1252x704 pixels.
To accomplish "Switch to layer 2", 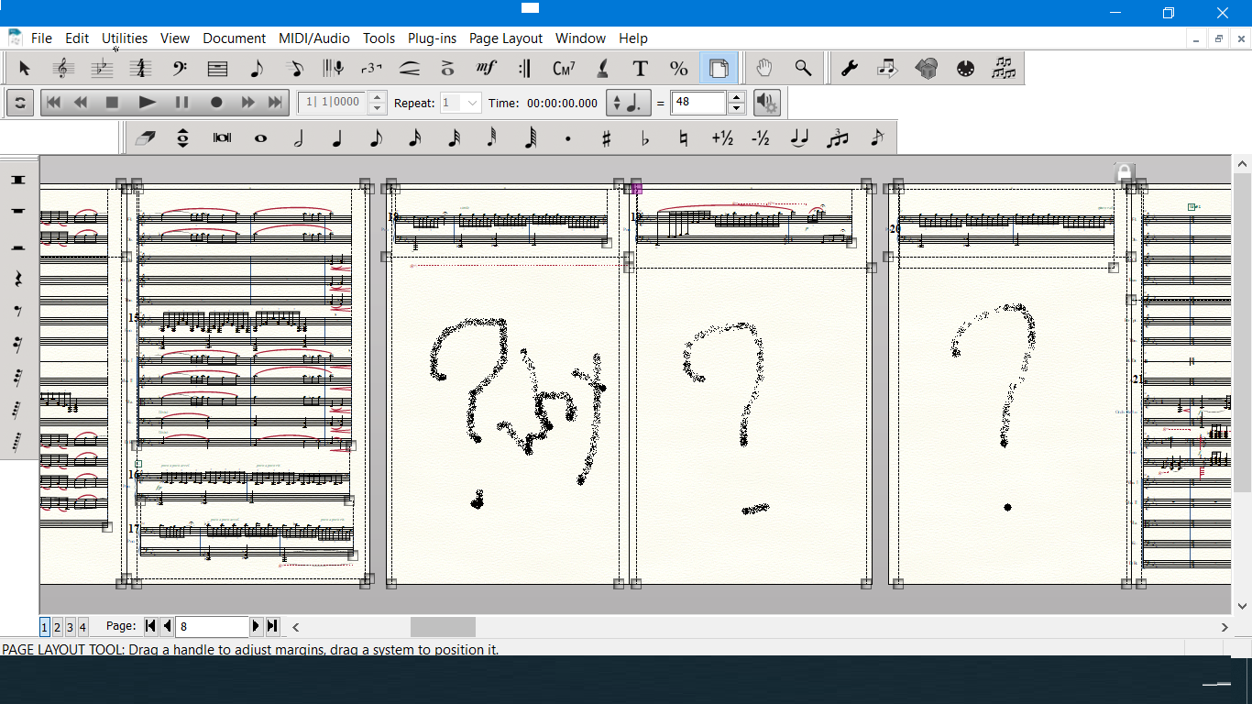I will point(57,627).
